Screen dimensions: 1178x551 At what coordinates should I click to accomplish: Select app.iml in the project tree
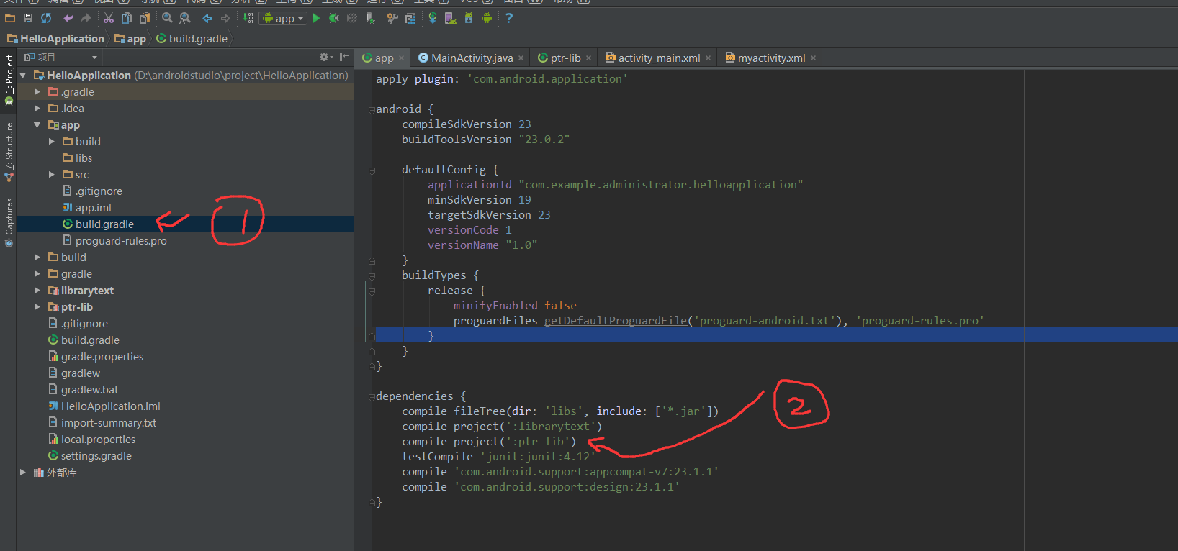coord(93,208)
